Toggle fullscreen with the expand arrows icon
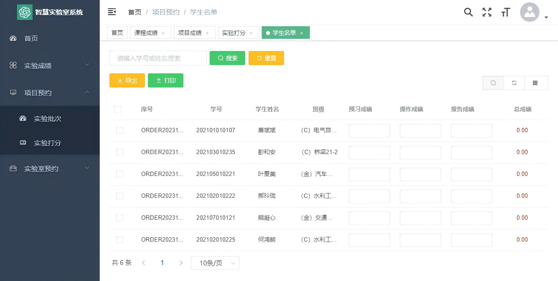The width and height of the screenshot is (558, 281). [486, 12]
